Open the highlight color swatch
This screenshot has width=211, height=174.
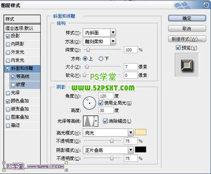tap(141, 132)
